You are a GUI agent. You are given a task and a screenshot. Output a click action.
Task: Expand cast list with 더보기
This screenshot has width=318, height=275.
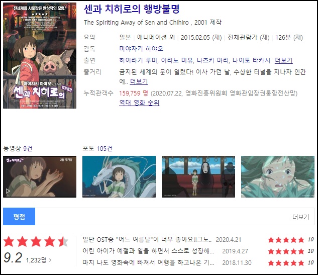pyautogui.click(x=283, y=60)
